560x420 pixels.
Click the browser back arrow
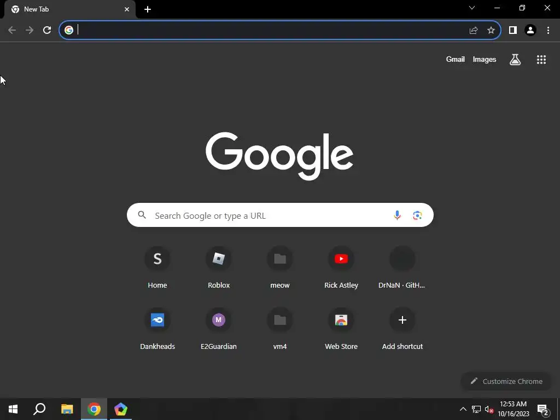12,30
